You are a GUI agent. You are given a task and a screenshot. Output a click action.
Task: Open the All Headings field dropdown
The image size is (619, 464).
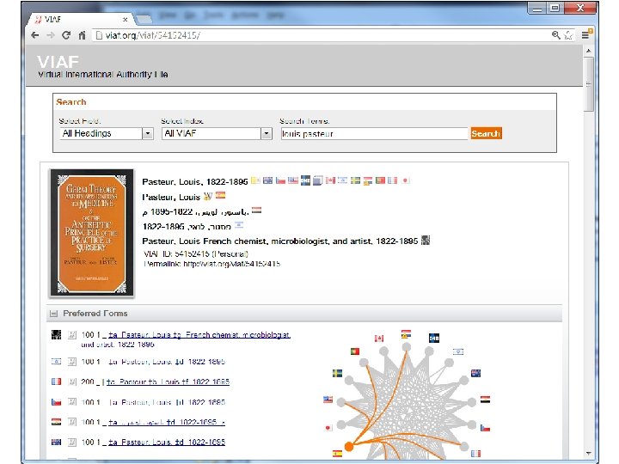pyautogui.click(x=148, y=133)
